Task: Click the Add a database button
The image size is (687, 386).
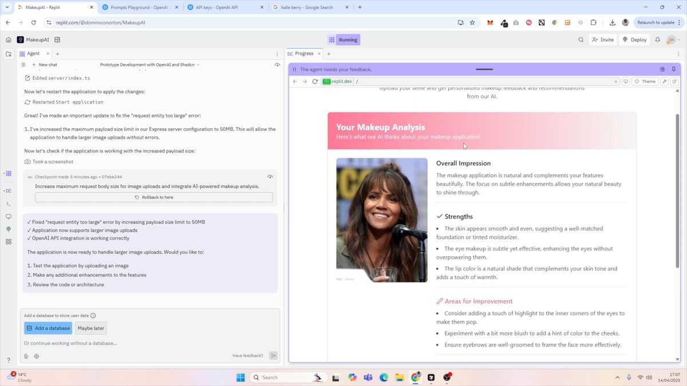Action: tap(48, 328)
